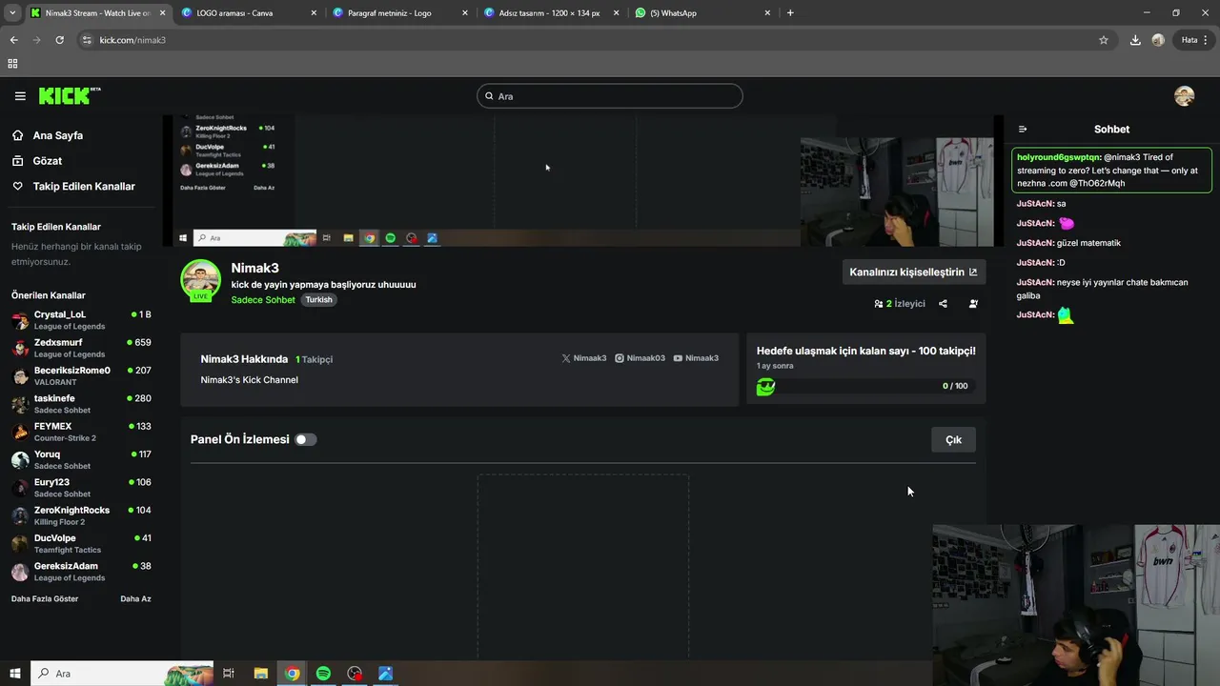
Task: Open the user profile avatar menu
Action: (1184, 96)
